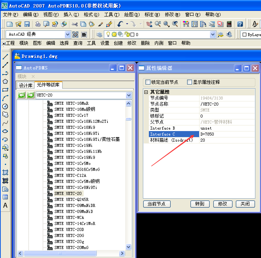Toggle the layer lock padlock icon

tap(127, 34)
